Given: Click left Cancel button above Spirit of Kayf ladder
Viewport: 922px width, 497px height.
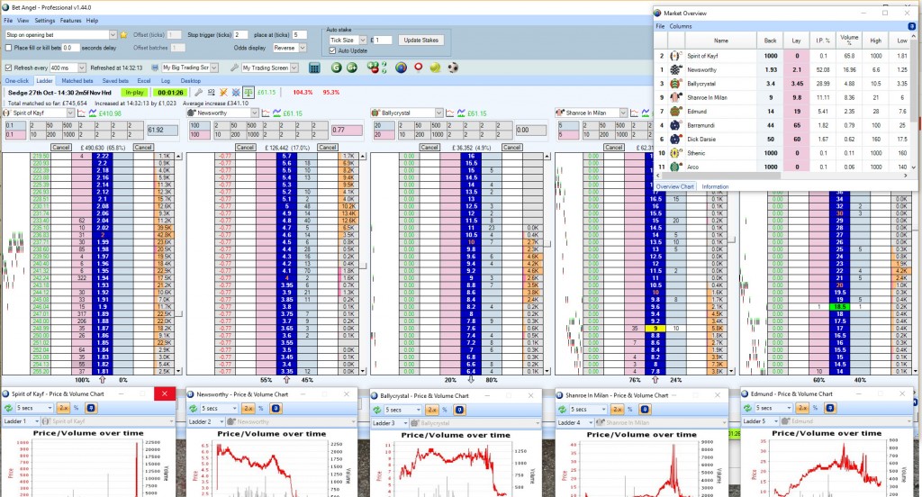Looking at the screenshot, I should point(61,147).
